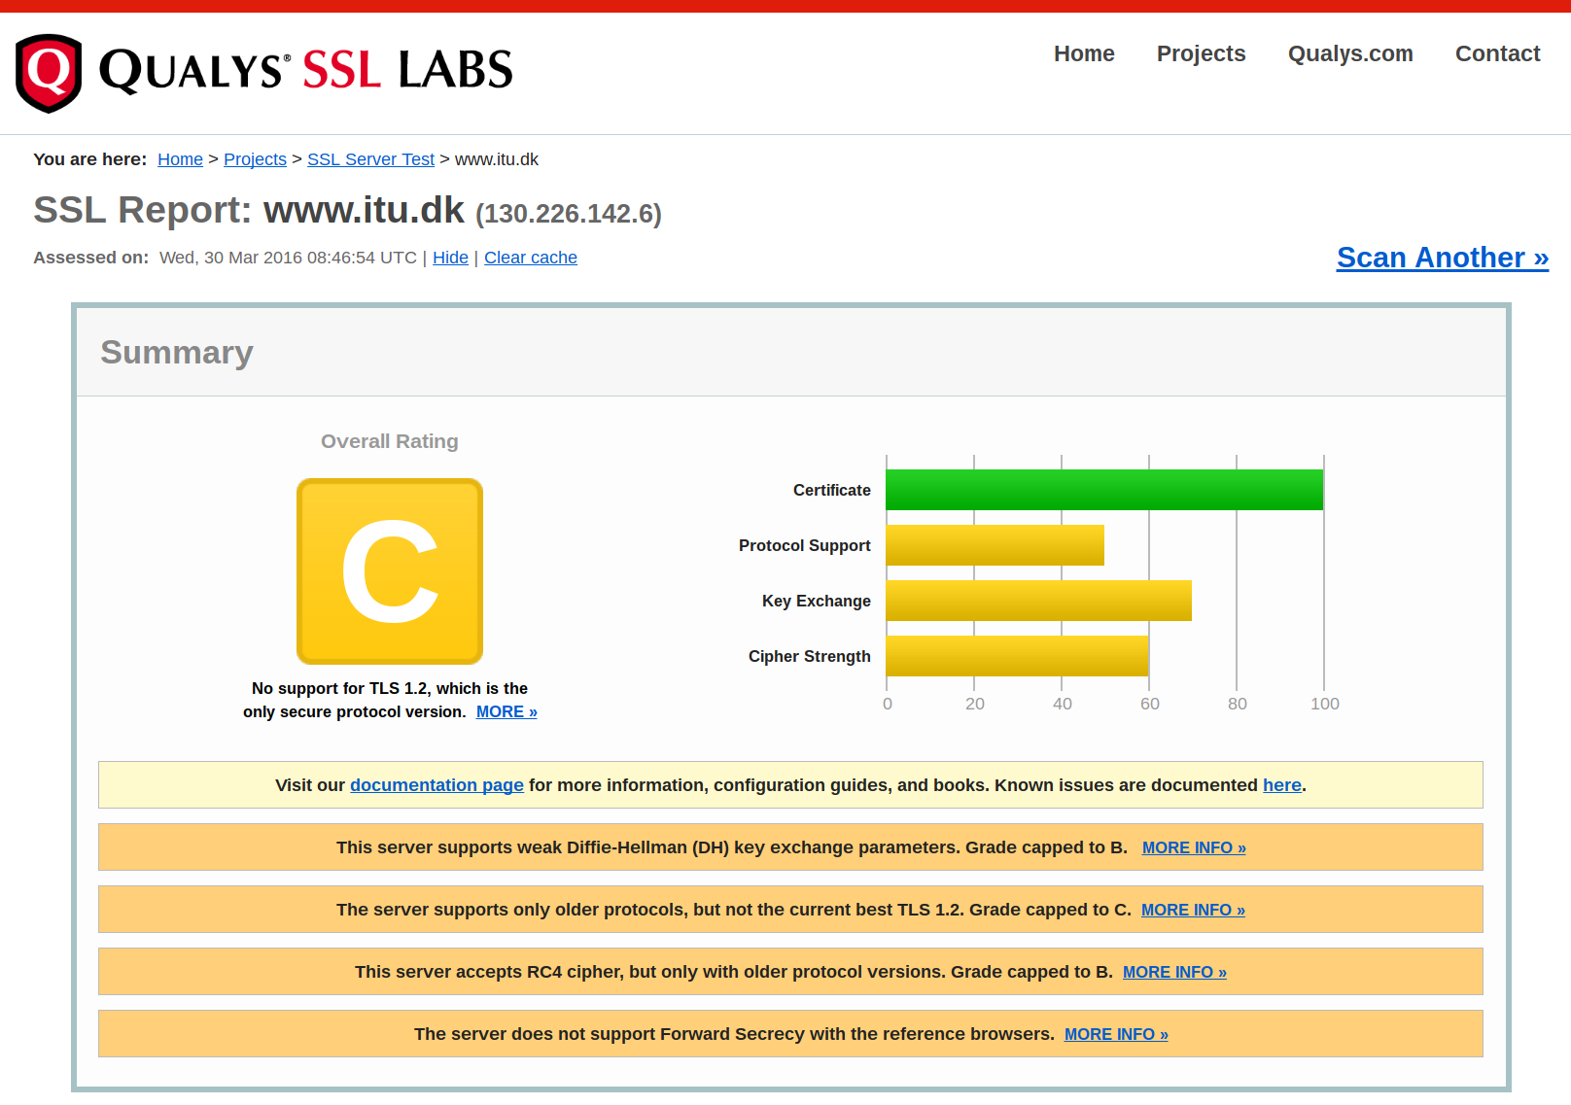Open MORE INFO for RC4 cipher warning
Image resolution: width=1571 pixels, height=1105 pixels.
pyautogui.click(x=1174, y=972)
